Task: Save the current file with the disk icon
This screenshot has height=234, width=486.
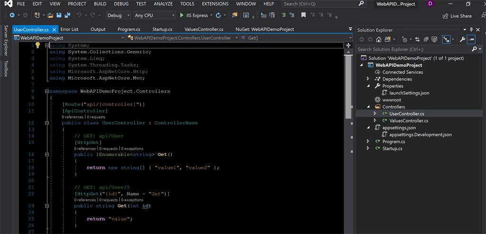Action: [58, 15]
